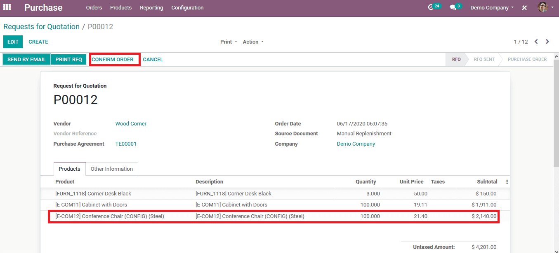Click the CREATE button
This screenshot has height=253, width=559.
38,42
